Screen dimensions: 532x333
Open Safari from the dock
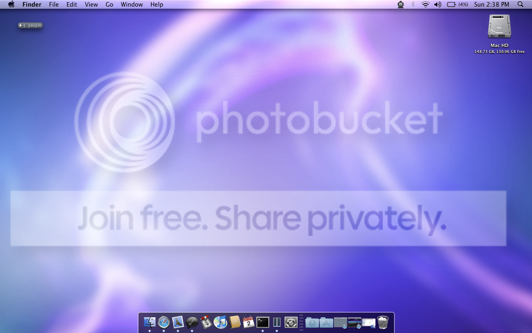(164, 322)
